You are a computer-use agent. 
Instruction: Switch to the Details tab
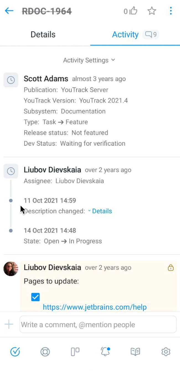[43, 34]
